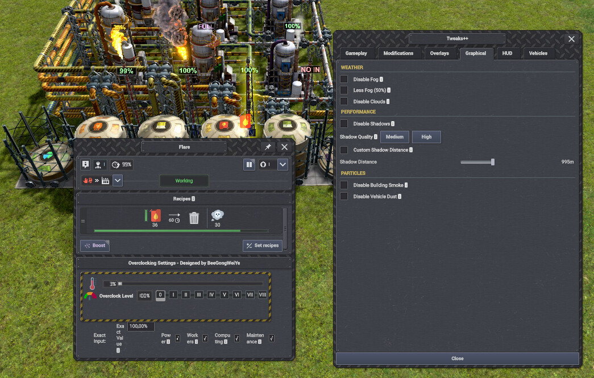Toggle the Power checkbox
This screenshot has height=378, width=594.
click(177, 338)
